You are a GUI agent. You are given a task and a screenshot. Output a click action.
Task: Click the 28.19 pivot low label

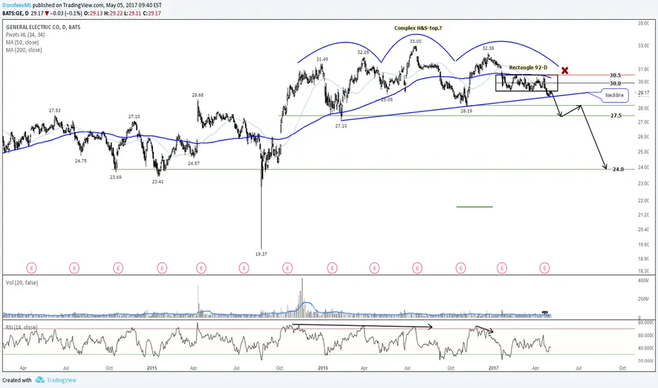pos(466,111)
